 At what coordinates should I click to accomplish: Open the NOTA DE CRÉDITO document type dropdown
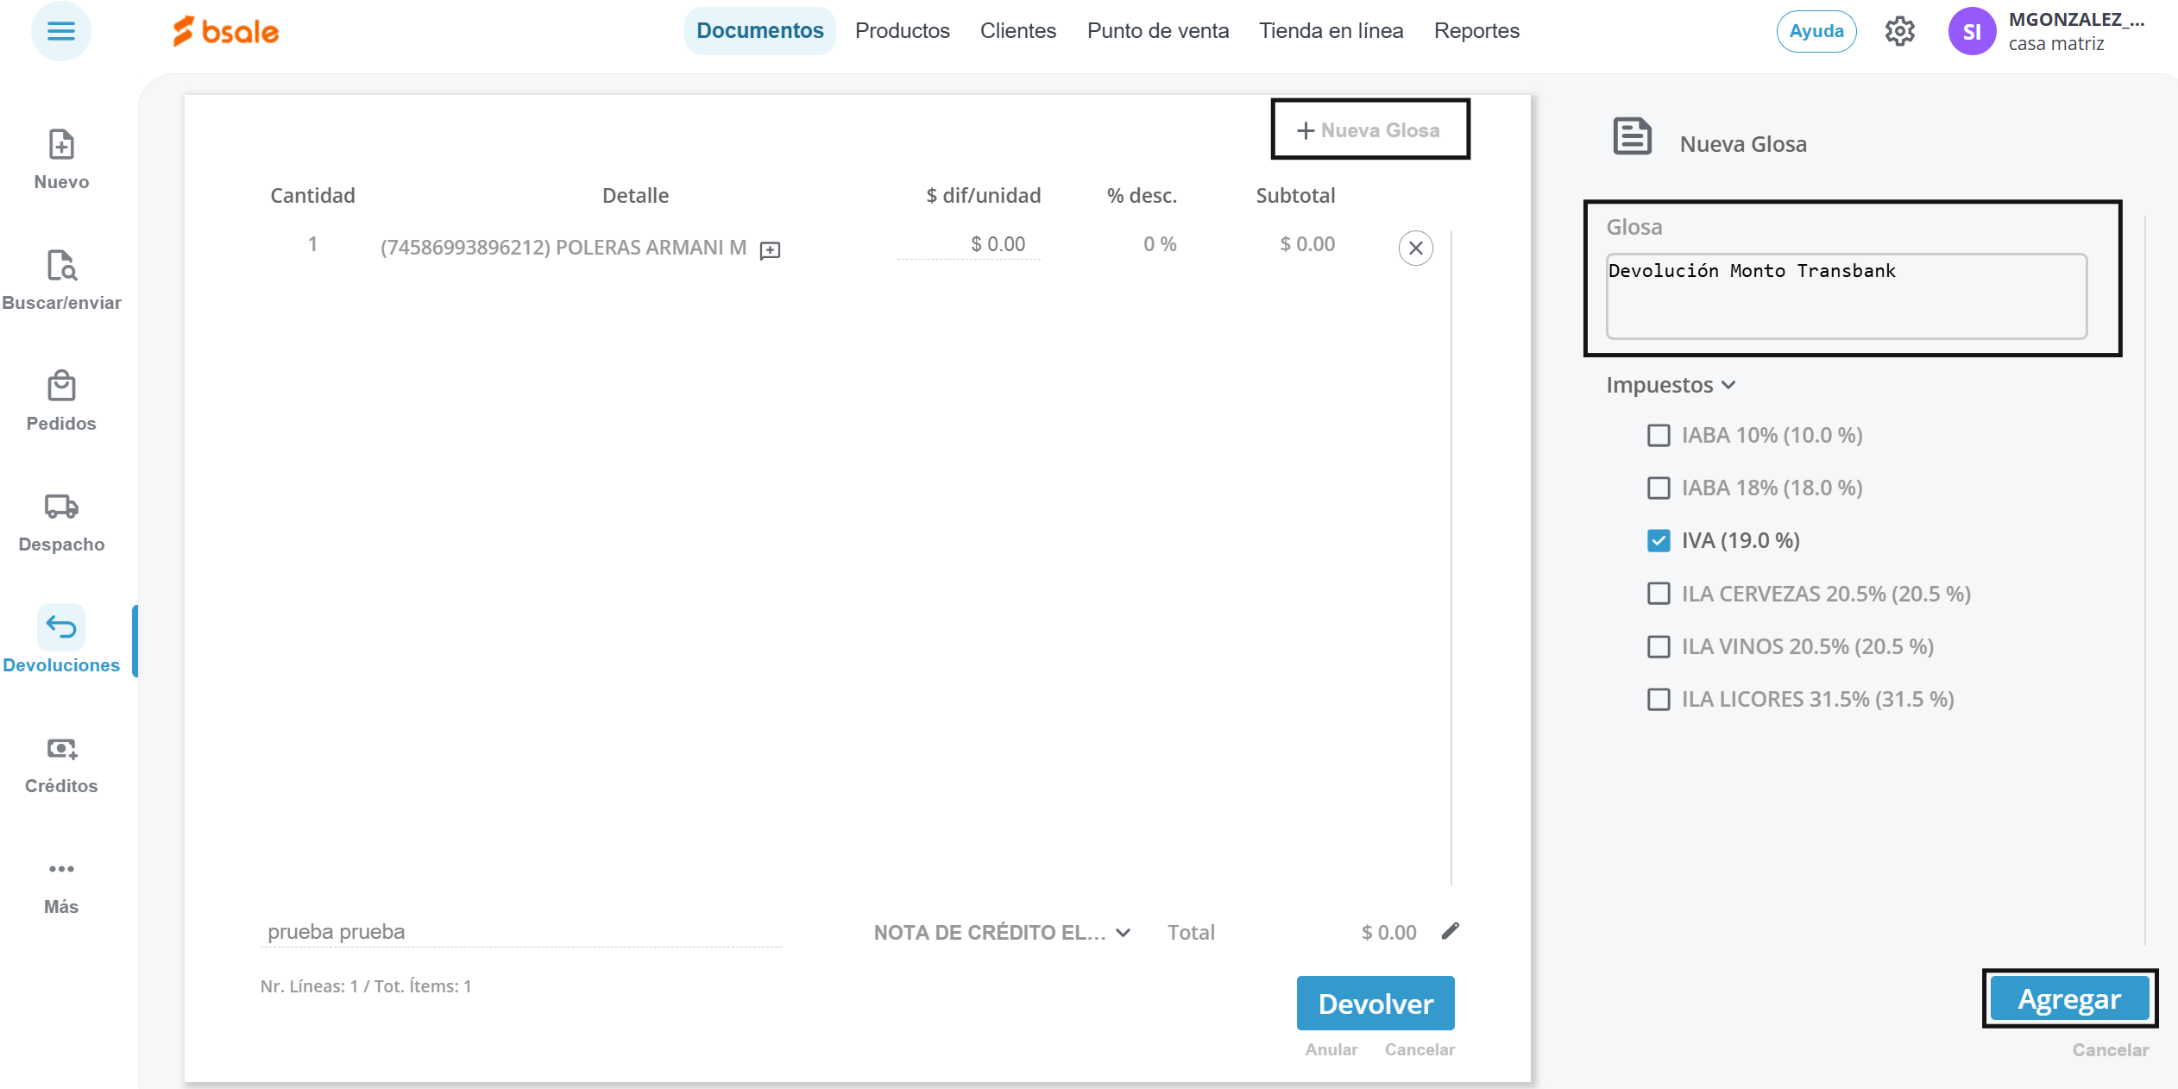tap(1003, 933)
